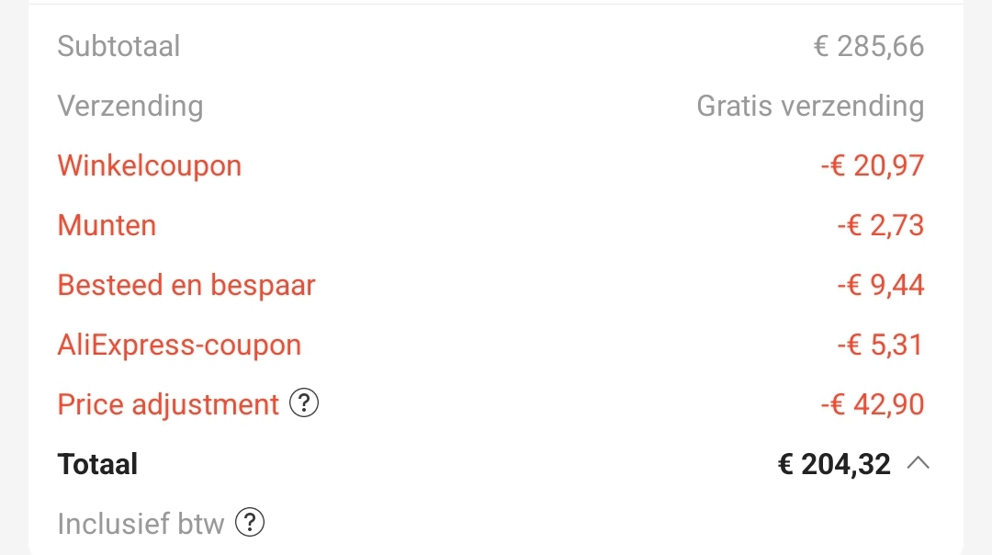Select the Totaal label
Viewport: 992px width, 555px height.
tap(97, 464)
